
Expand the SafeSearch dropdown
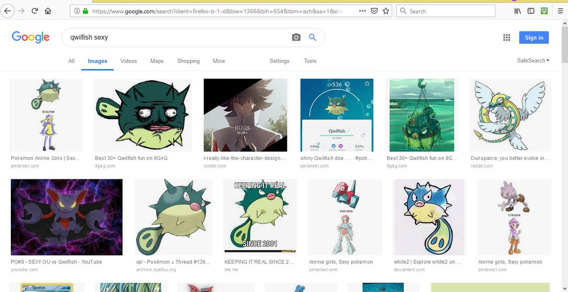(533, 61)
